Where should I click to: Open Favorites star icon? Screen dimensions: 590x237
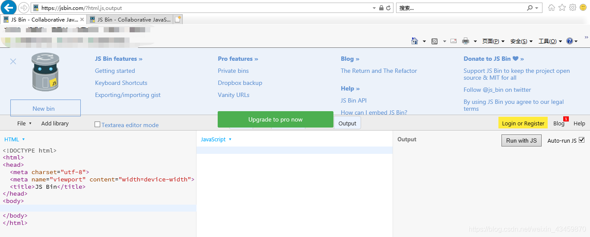click(562, 7)
